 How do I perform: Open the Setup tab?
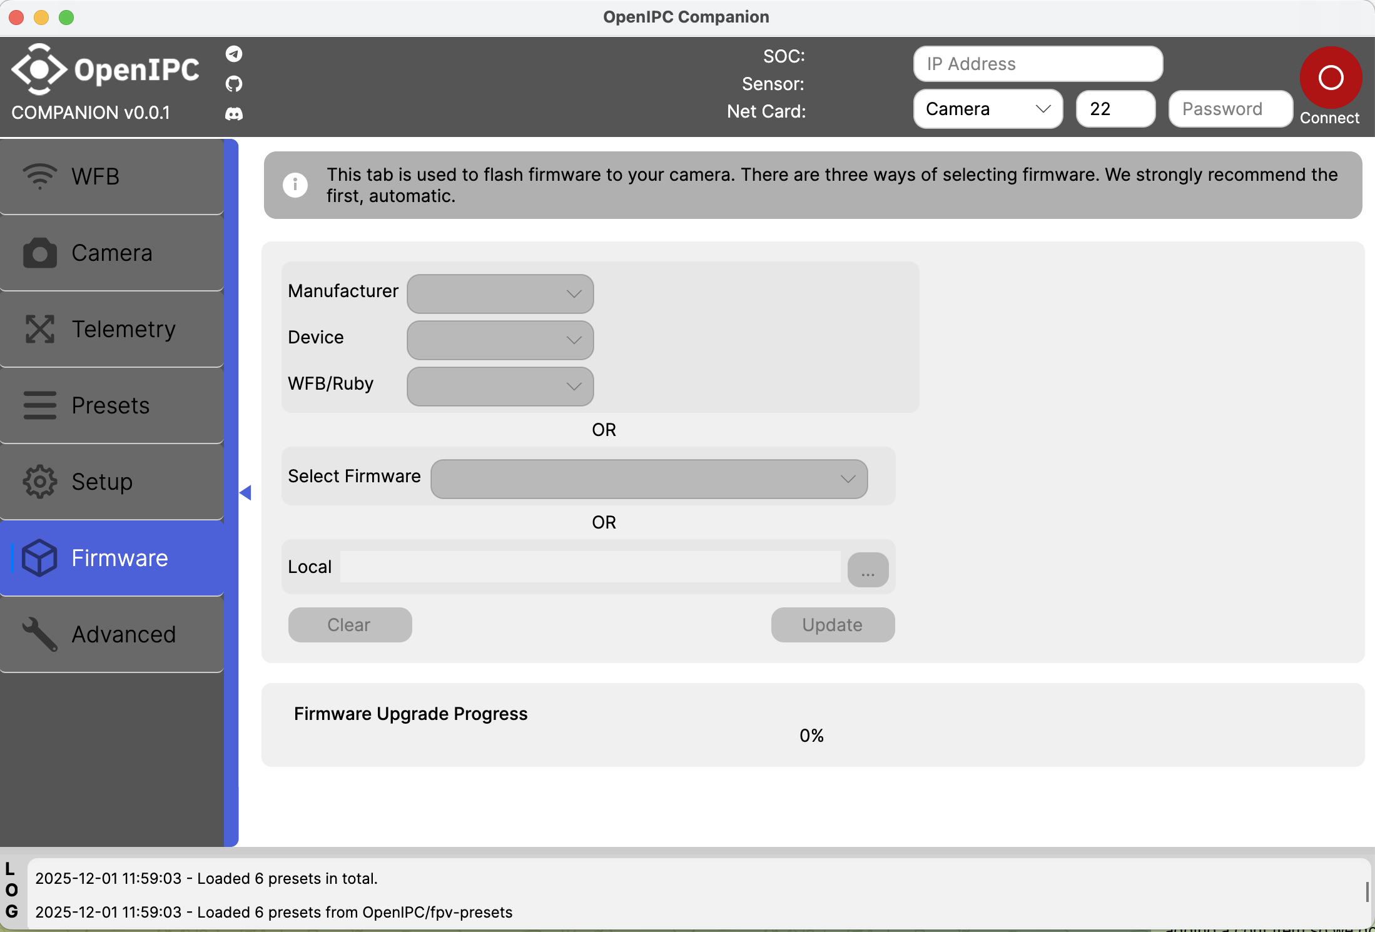(112, 482)
